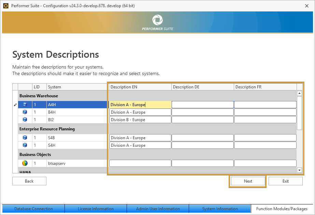Click the S4H system cube icon
The width and height of the screenshot is (315, 215).
click(25, 145)
